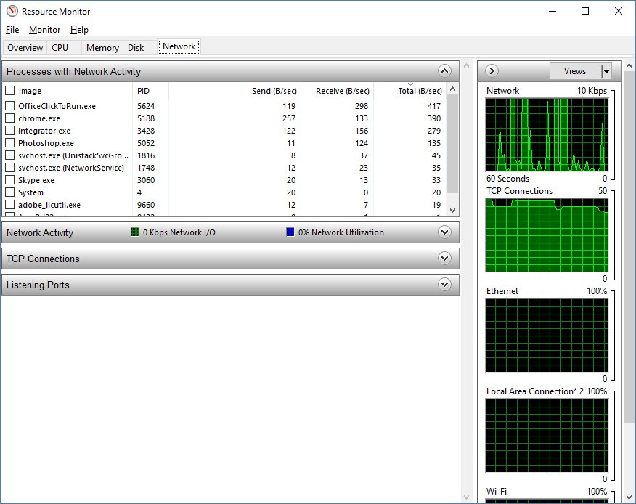Viewport: 636px width, 504px height.
Task: Click the green Network I/O legend square
Action: [x=134, y=232]
